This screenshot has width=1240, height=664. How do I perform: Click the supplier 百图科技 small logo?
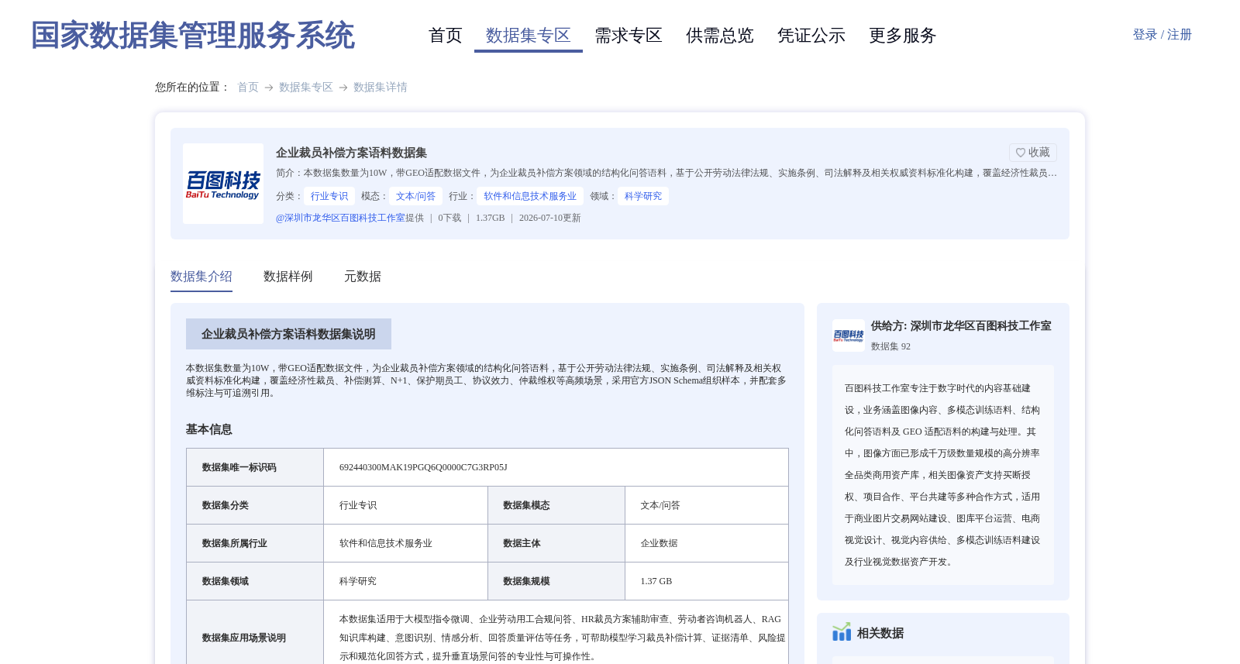(x=848, y=335)
